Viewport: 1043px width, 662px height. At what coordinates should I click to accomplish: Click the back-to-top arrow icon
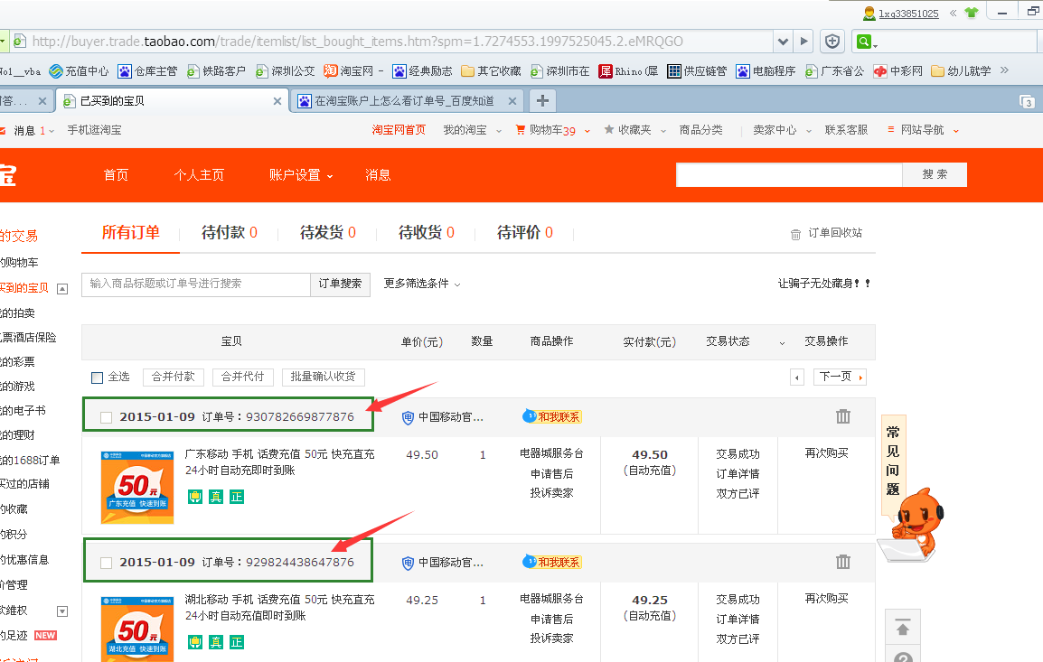(x=903, y=628)
